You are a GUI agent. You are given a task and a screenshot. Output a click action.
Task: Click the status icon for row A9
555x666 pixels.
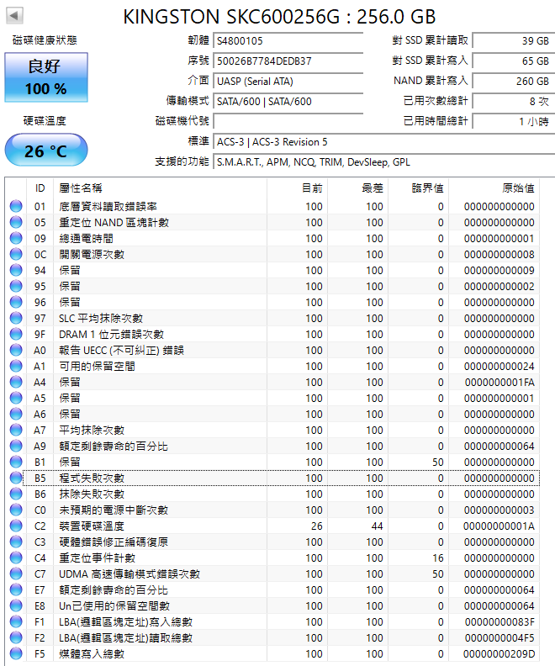pyautogui.click(x=16, y=447)
